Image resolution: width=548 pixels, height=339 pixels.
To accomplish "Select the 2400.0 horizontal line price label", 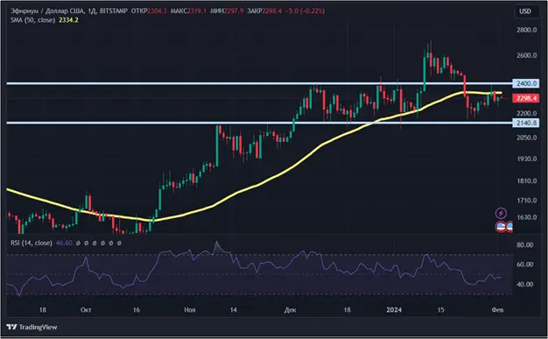I will tap(526, 83).
